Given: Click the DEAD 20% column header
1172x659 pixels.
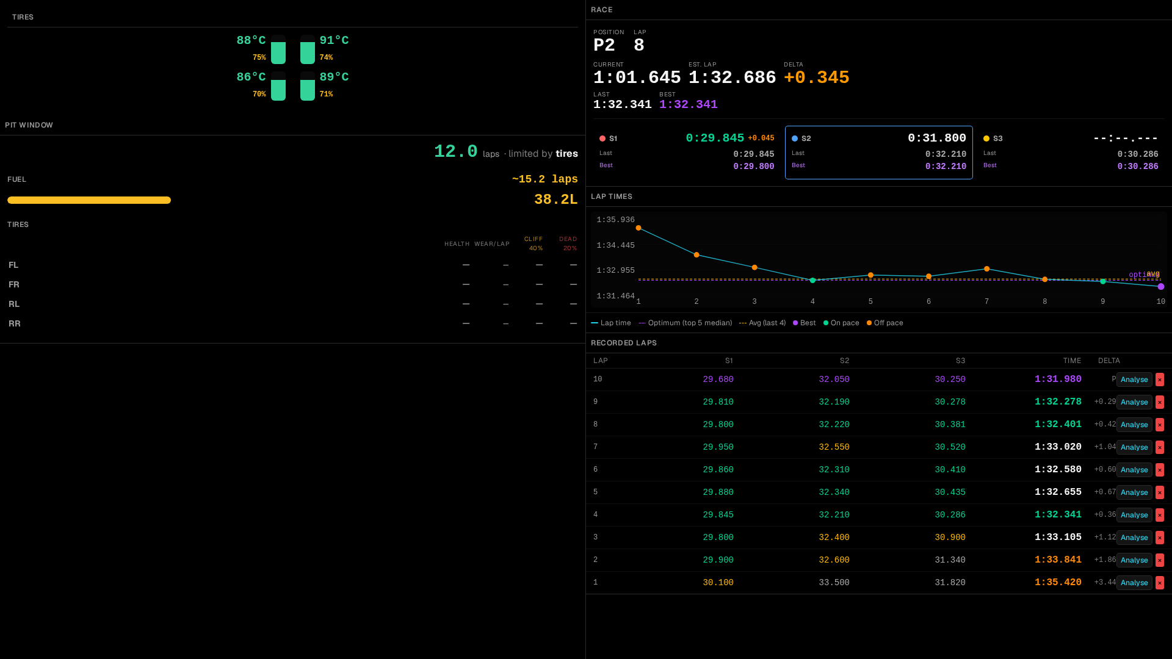Looking at the screenshot, I should [x=568, y=243].
